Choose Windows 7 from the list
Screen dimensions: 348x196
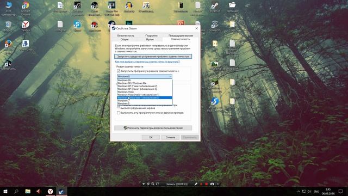(x=145, y=101)
